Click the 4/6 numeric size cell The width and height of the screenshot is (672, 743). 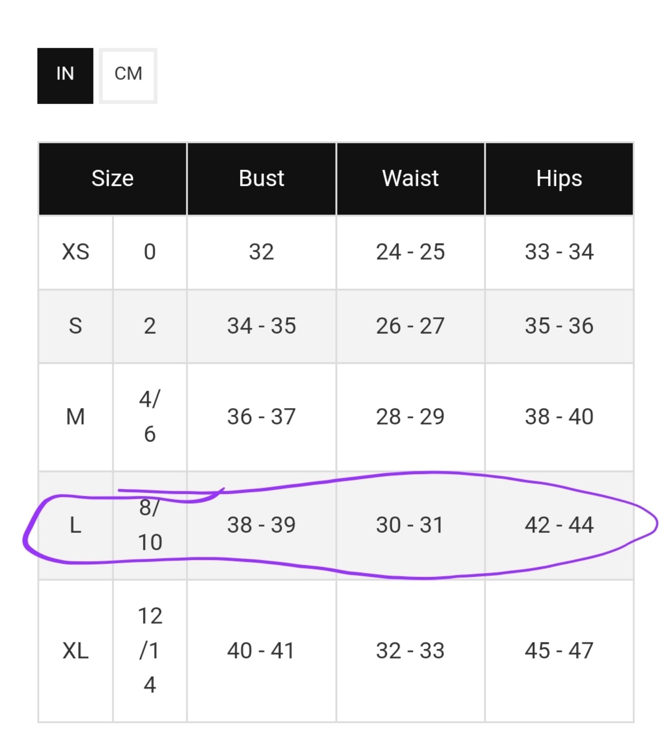(150, 417)
